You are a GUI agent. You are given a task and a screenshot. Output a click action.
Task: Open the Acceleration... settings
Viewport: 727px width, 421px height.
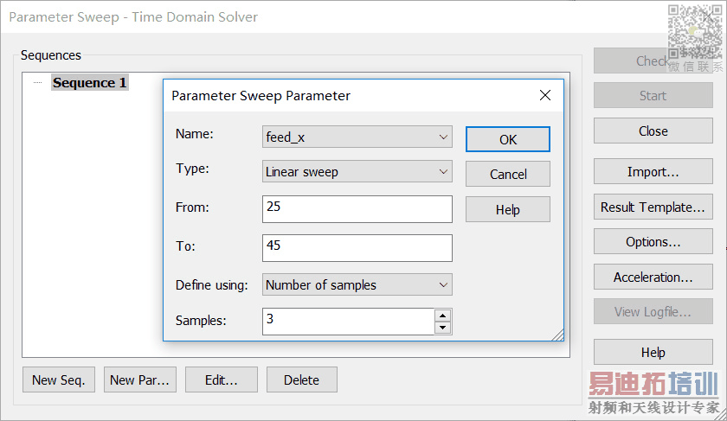(x=653, y=277)
